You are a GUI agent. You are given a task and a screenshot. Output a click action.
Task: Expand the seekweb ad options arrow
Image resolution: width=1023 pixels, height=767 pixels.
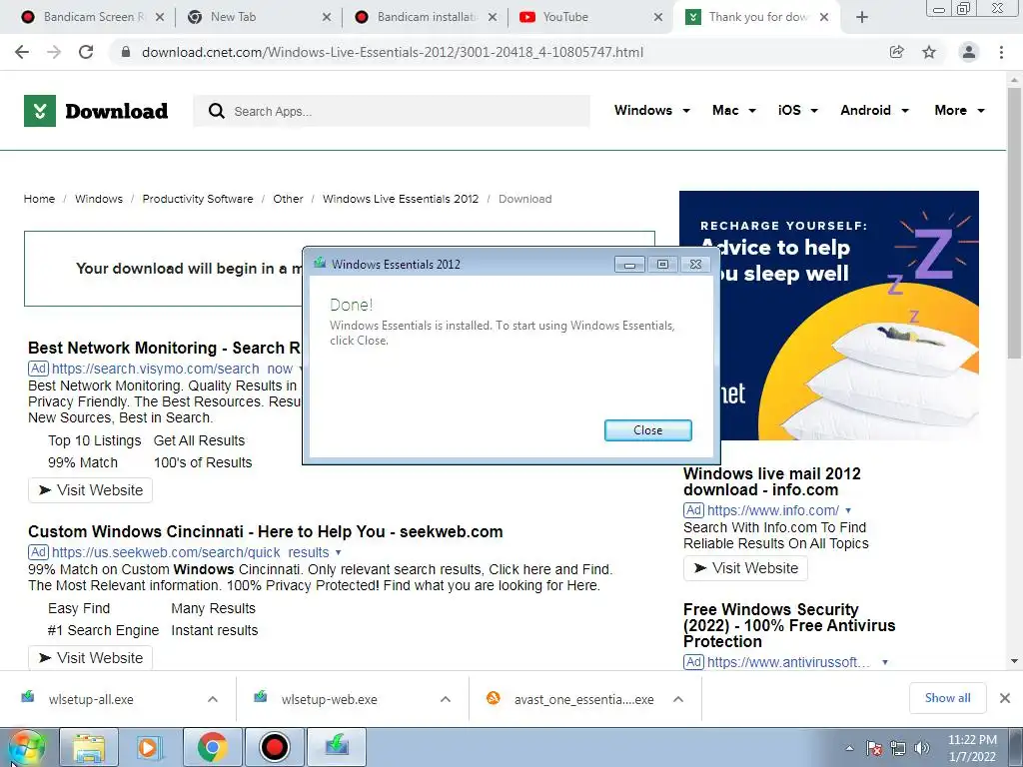pos(338,553)
